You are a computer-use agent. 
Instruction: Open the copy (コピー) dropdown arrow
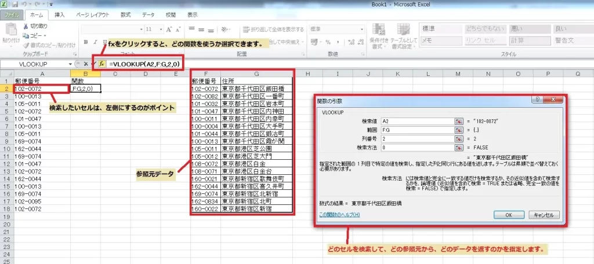(45, 35)
